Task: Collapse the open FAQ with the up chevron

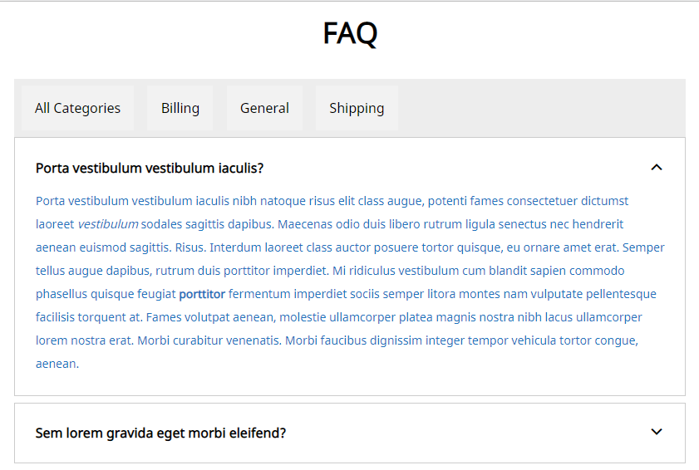Action: (657, 168)
